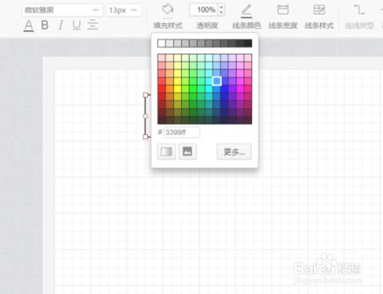Pick the pure red swatch in the palette

point(161,89)
